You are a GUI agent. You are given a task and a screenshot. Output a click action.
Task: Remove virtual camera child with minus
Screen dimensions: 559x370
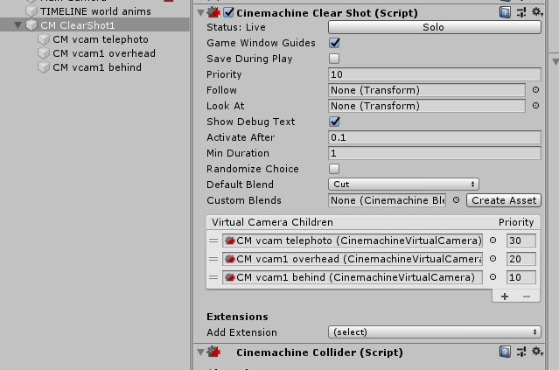pyautogui.click(x=527, y=297)
